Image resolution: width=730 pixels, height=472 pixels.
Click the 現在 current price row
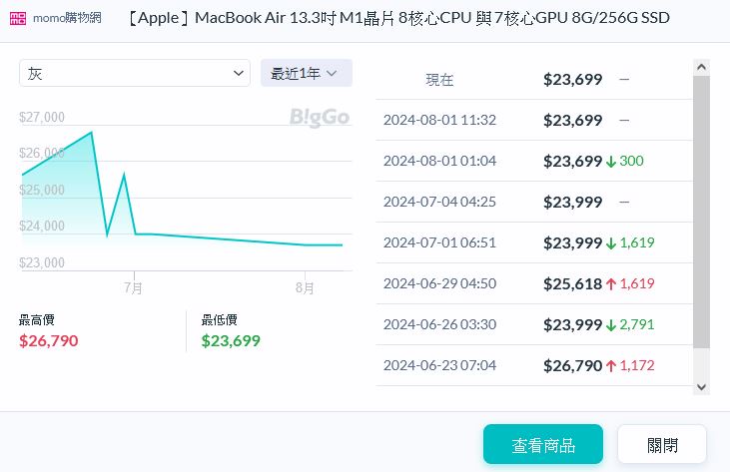click(533, 79)
